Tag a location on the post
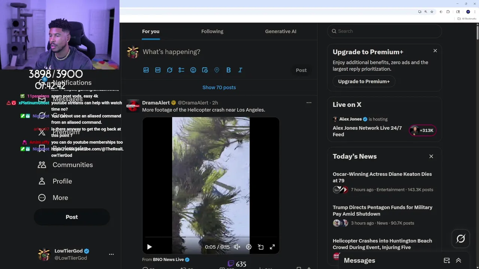Viewport: 479px width, 269px height. click(x=217, y=70)
